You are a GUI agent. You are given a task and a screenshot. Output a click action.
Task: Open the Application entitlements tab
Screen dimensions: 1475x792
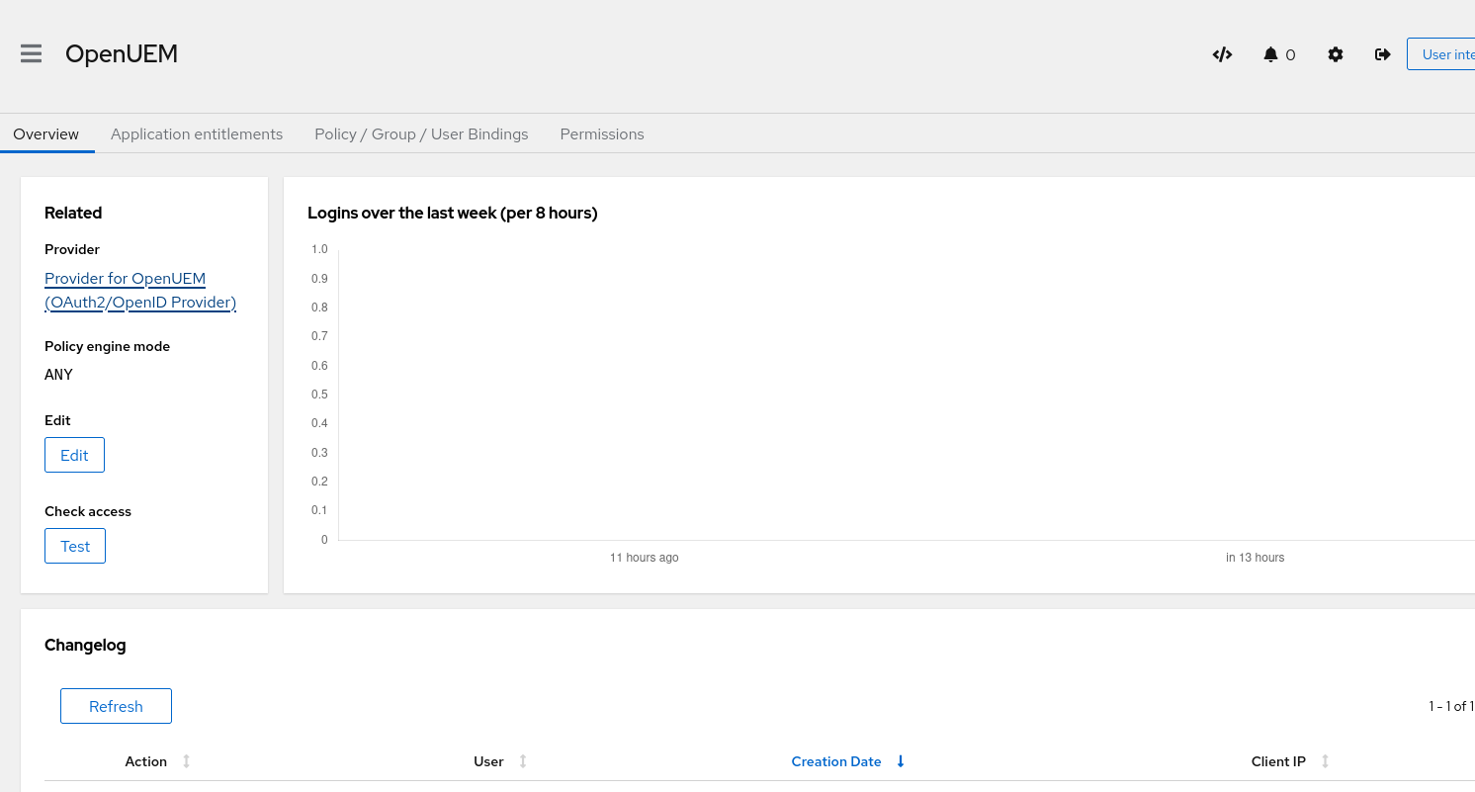197,134
